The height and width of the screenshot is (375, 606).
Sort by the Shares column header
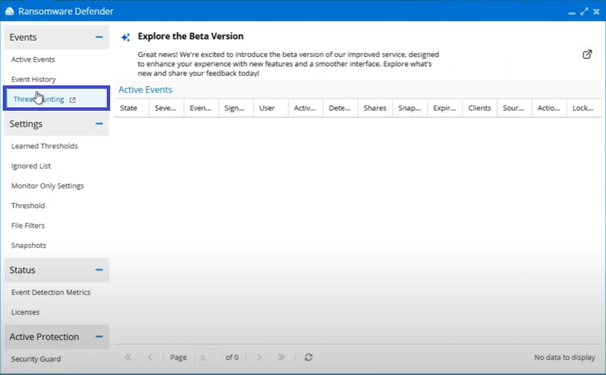[x=375, y=108]
